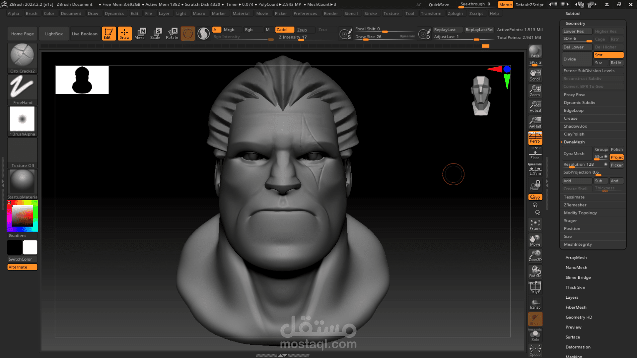
Task: Toggle the PolyF polyframe icon
Action: click(x=535, y=287)
